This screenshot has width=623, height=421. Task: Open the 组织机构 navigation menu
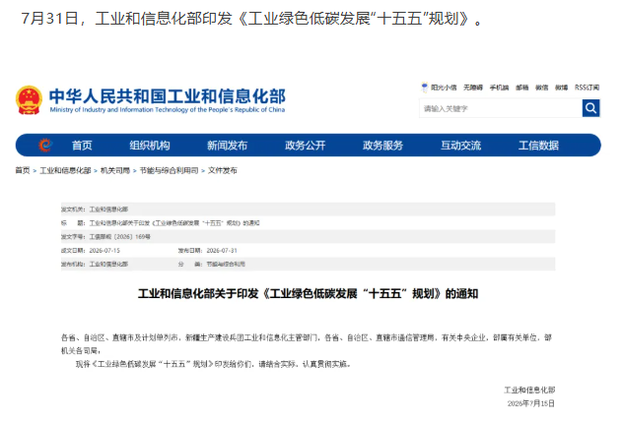click(150, 146)
